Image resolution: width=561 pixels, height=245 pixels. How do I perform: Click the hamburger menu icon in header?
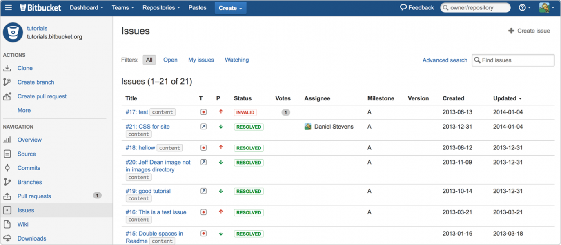click(8, 8)
